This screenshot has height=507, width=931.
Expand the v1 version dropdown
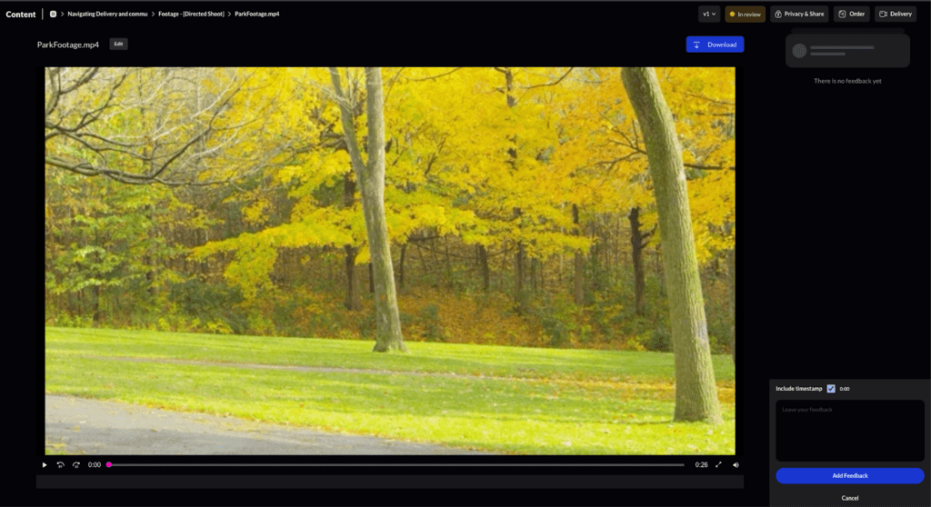coord(709,14)
